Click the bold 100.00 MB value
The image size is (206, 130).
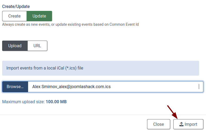(x=56, y=102)
